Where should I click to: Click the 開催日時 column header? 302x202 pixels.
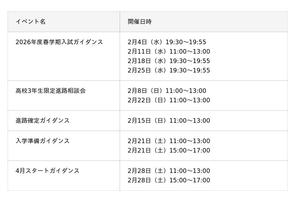pyautogui.click(x=140, y=22)
